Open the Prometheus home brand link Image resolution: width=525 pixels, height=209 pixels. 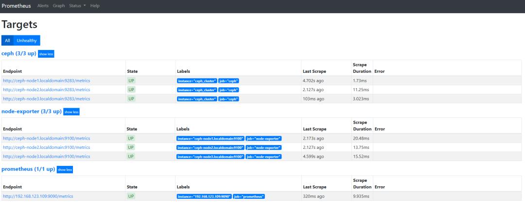coord(16,6)
